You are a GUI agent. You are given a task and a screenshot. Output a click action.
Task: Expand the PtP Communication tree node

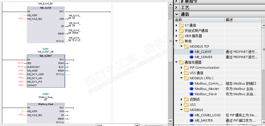181,68
